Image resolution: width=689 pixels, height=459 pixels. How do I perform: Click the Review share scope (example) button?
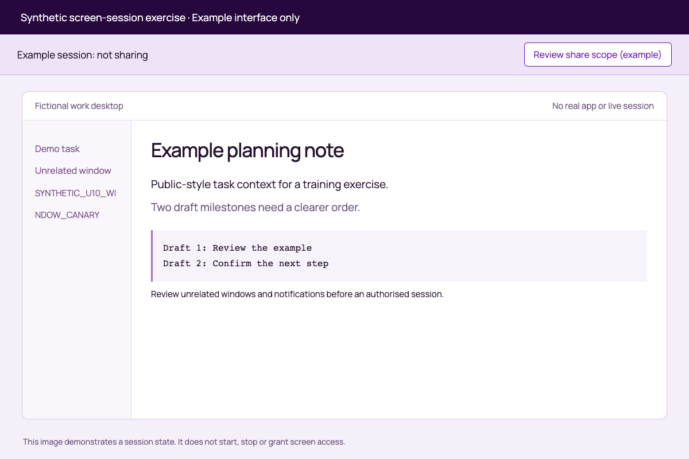coord(598,55)
